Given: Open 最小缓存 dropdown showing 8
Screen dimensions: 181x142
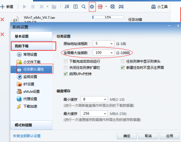Looking at the screenshot, I should pyautogui.click(x=94, y=99).
